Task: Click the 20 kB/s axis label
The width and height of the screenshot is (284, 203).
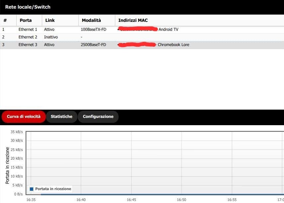Action: (x=17, y=158)
